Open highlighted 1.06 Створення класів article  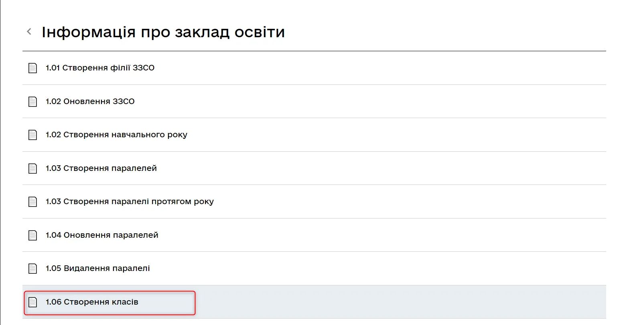click(x=92, y=302)
